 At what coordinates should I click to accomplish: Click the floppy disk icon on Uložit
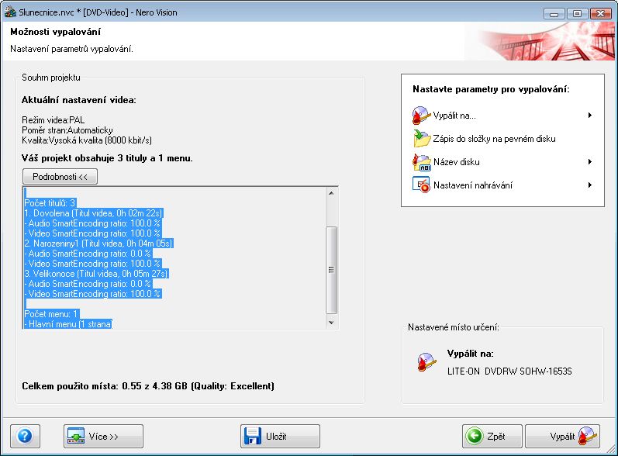point(252,437)
